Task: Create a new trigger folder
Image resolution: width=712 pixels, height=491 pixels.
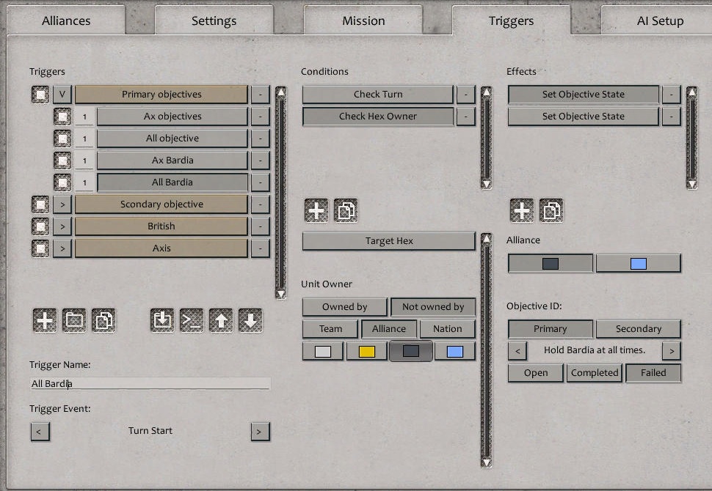Action: [x=74, y=320]
